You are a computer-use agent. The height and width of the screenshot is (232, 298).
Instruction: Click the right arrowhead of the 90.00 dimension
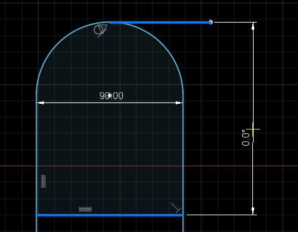179,103
